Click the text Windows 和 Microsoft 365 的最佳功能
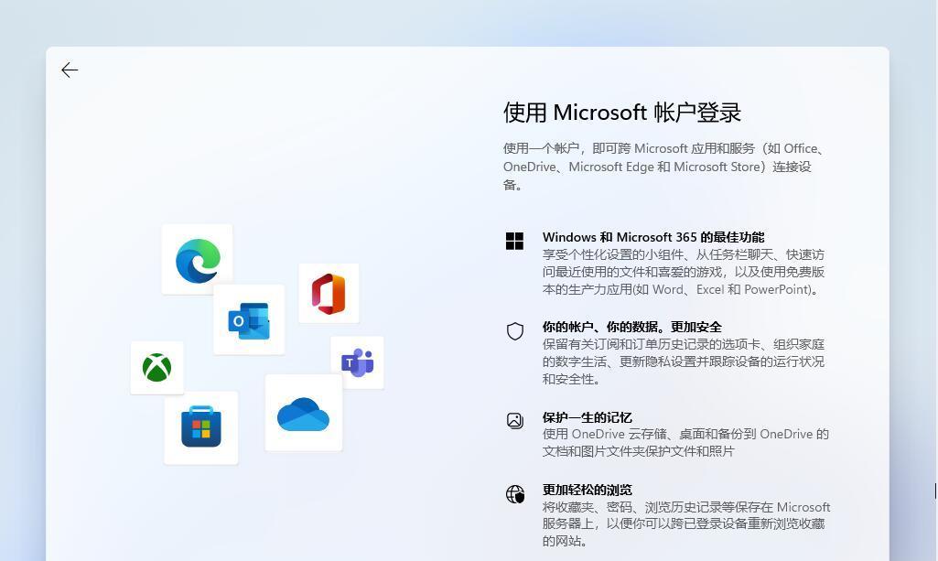The height and width of the screenshot is (561, 938). tap(653, 237)
